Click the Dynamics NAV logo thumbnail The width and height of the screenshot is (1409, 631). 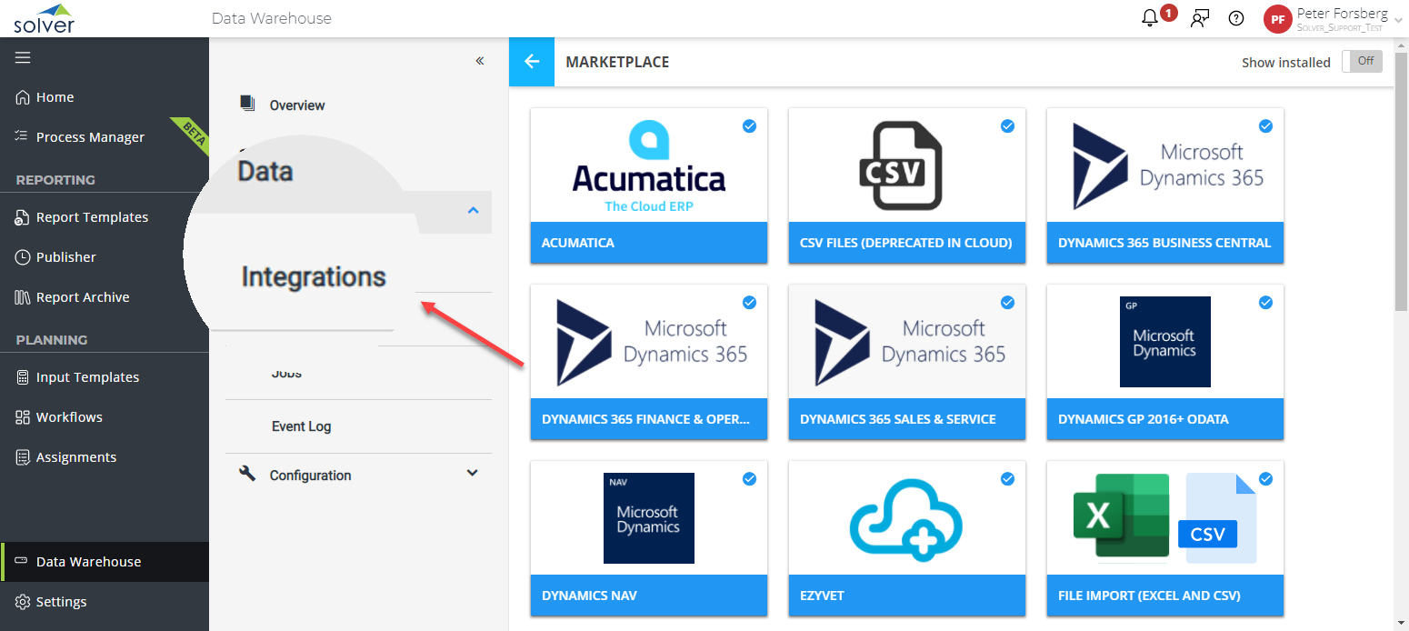pos(649,518)
